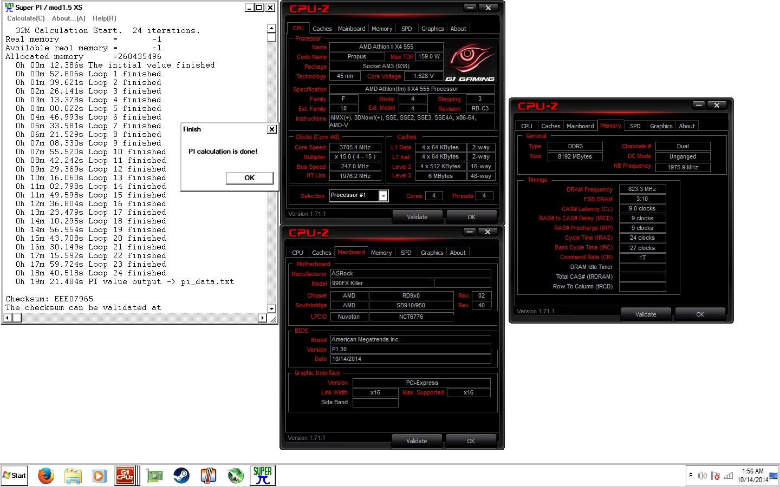Click OK in the Finish dialog

click(x=249, y=178)
